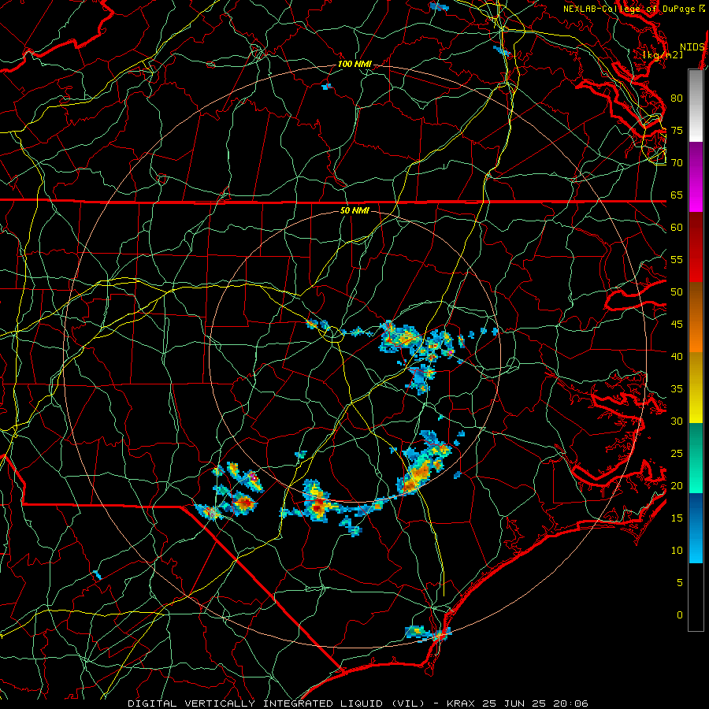Click the 25 JUN 25 date in the footer
709x709 pixels.
(513, 703)
